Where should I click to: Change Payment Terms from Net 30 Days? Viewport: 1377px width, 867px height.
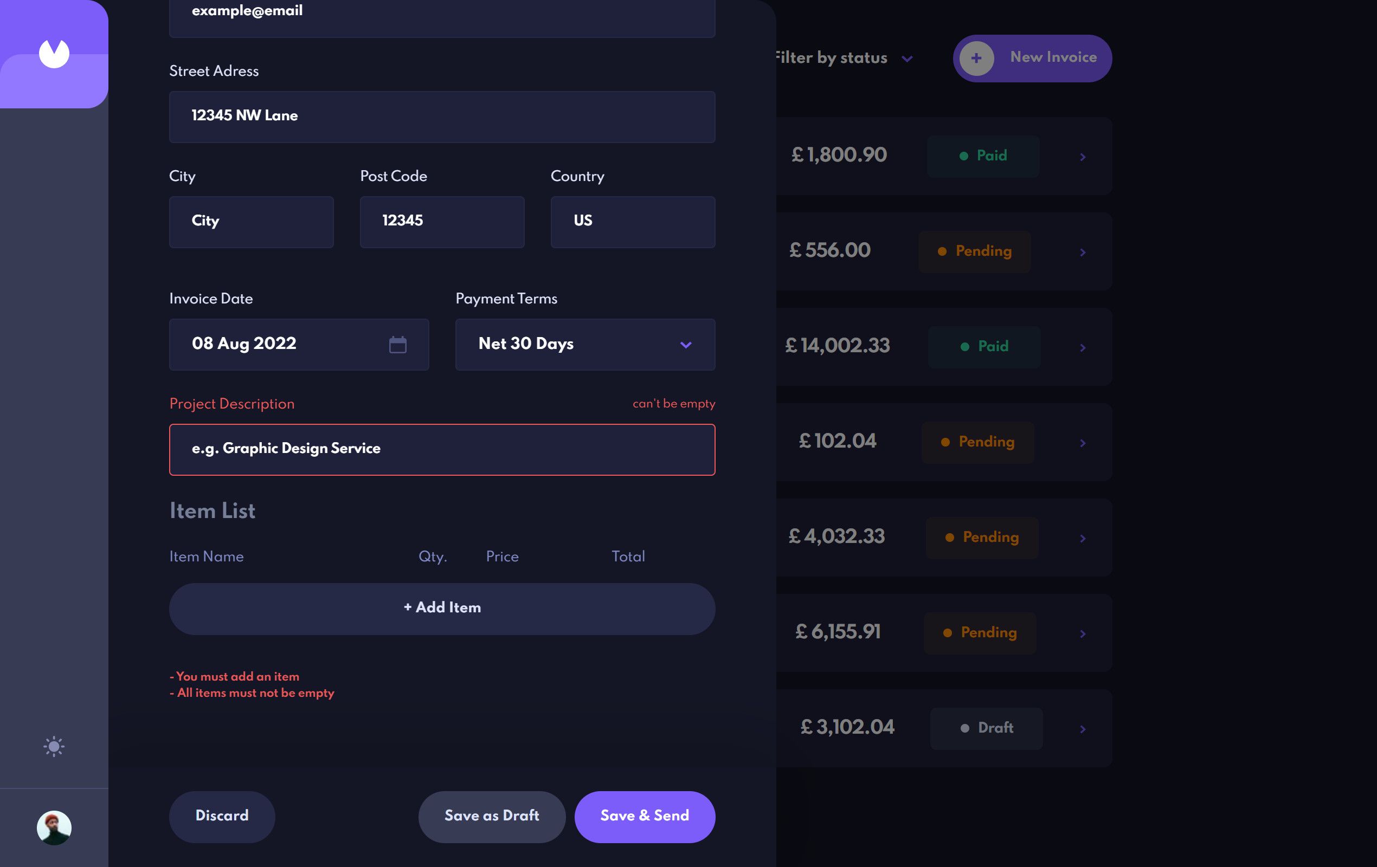(584, 344)
